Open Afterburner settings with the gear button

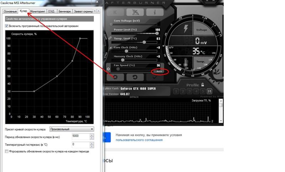pyautogui.click(x=115, y=77)
